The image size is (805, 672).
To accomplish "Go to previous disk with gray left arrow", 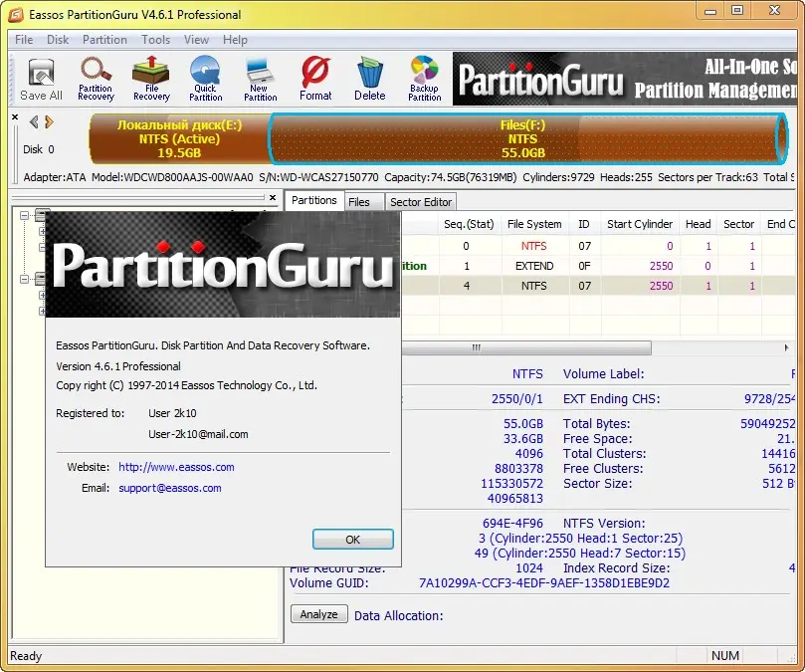I will pos(34,121).
